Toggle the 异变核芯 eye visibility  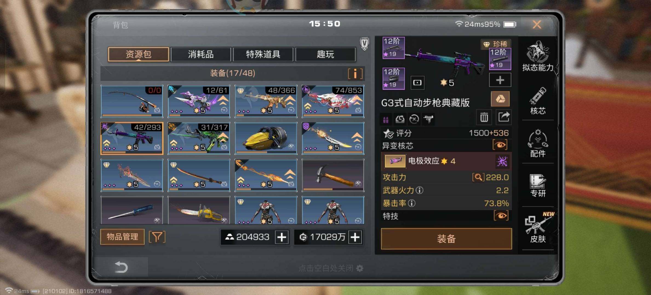500,145
